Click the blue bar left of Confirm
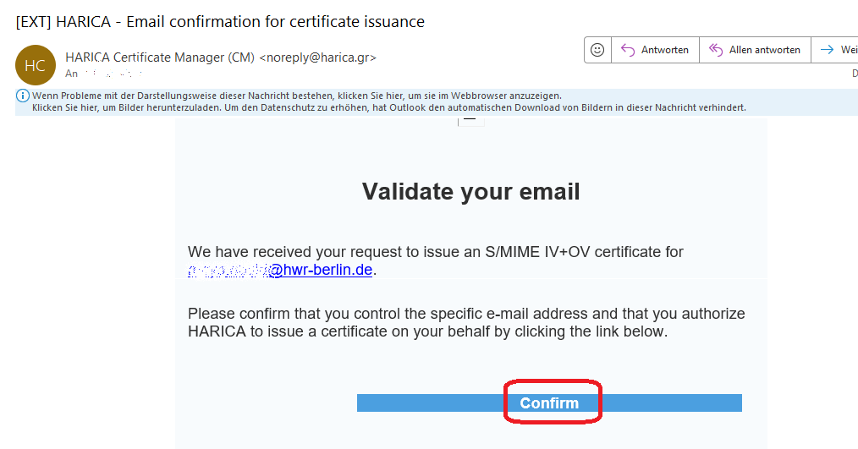 pos(431,403)
